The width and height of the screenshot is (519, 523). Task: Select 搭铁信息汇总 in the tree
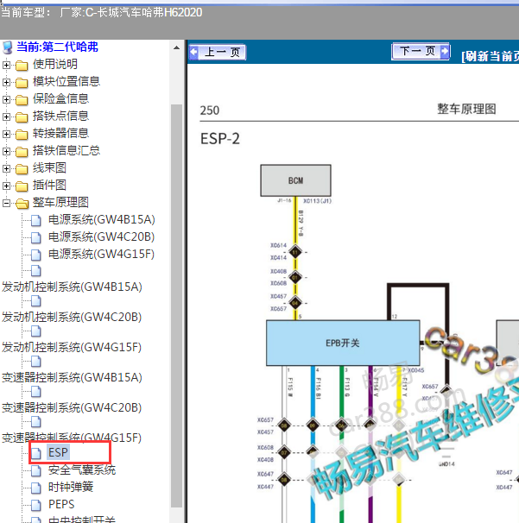pyautogui.click(x=66, y=151)
